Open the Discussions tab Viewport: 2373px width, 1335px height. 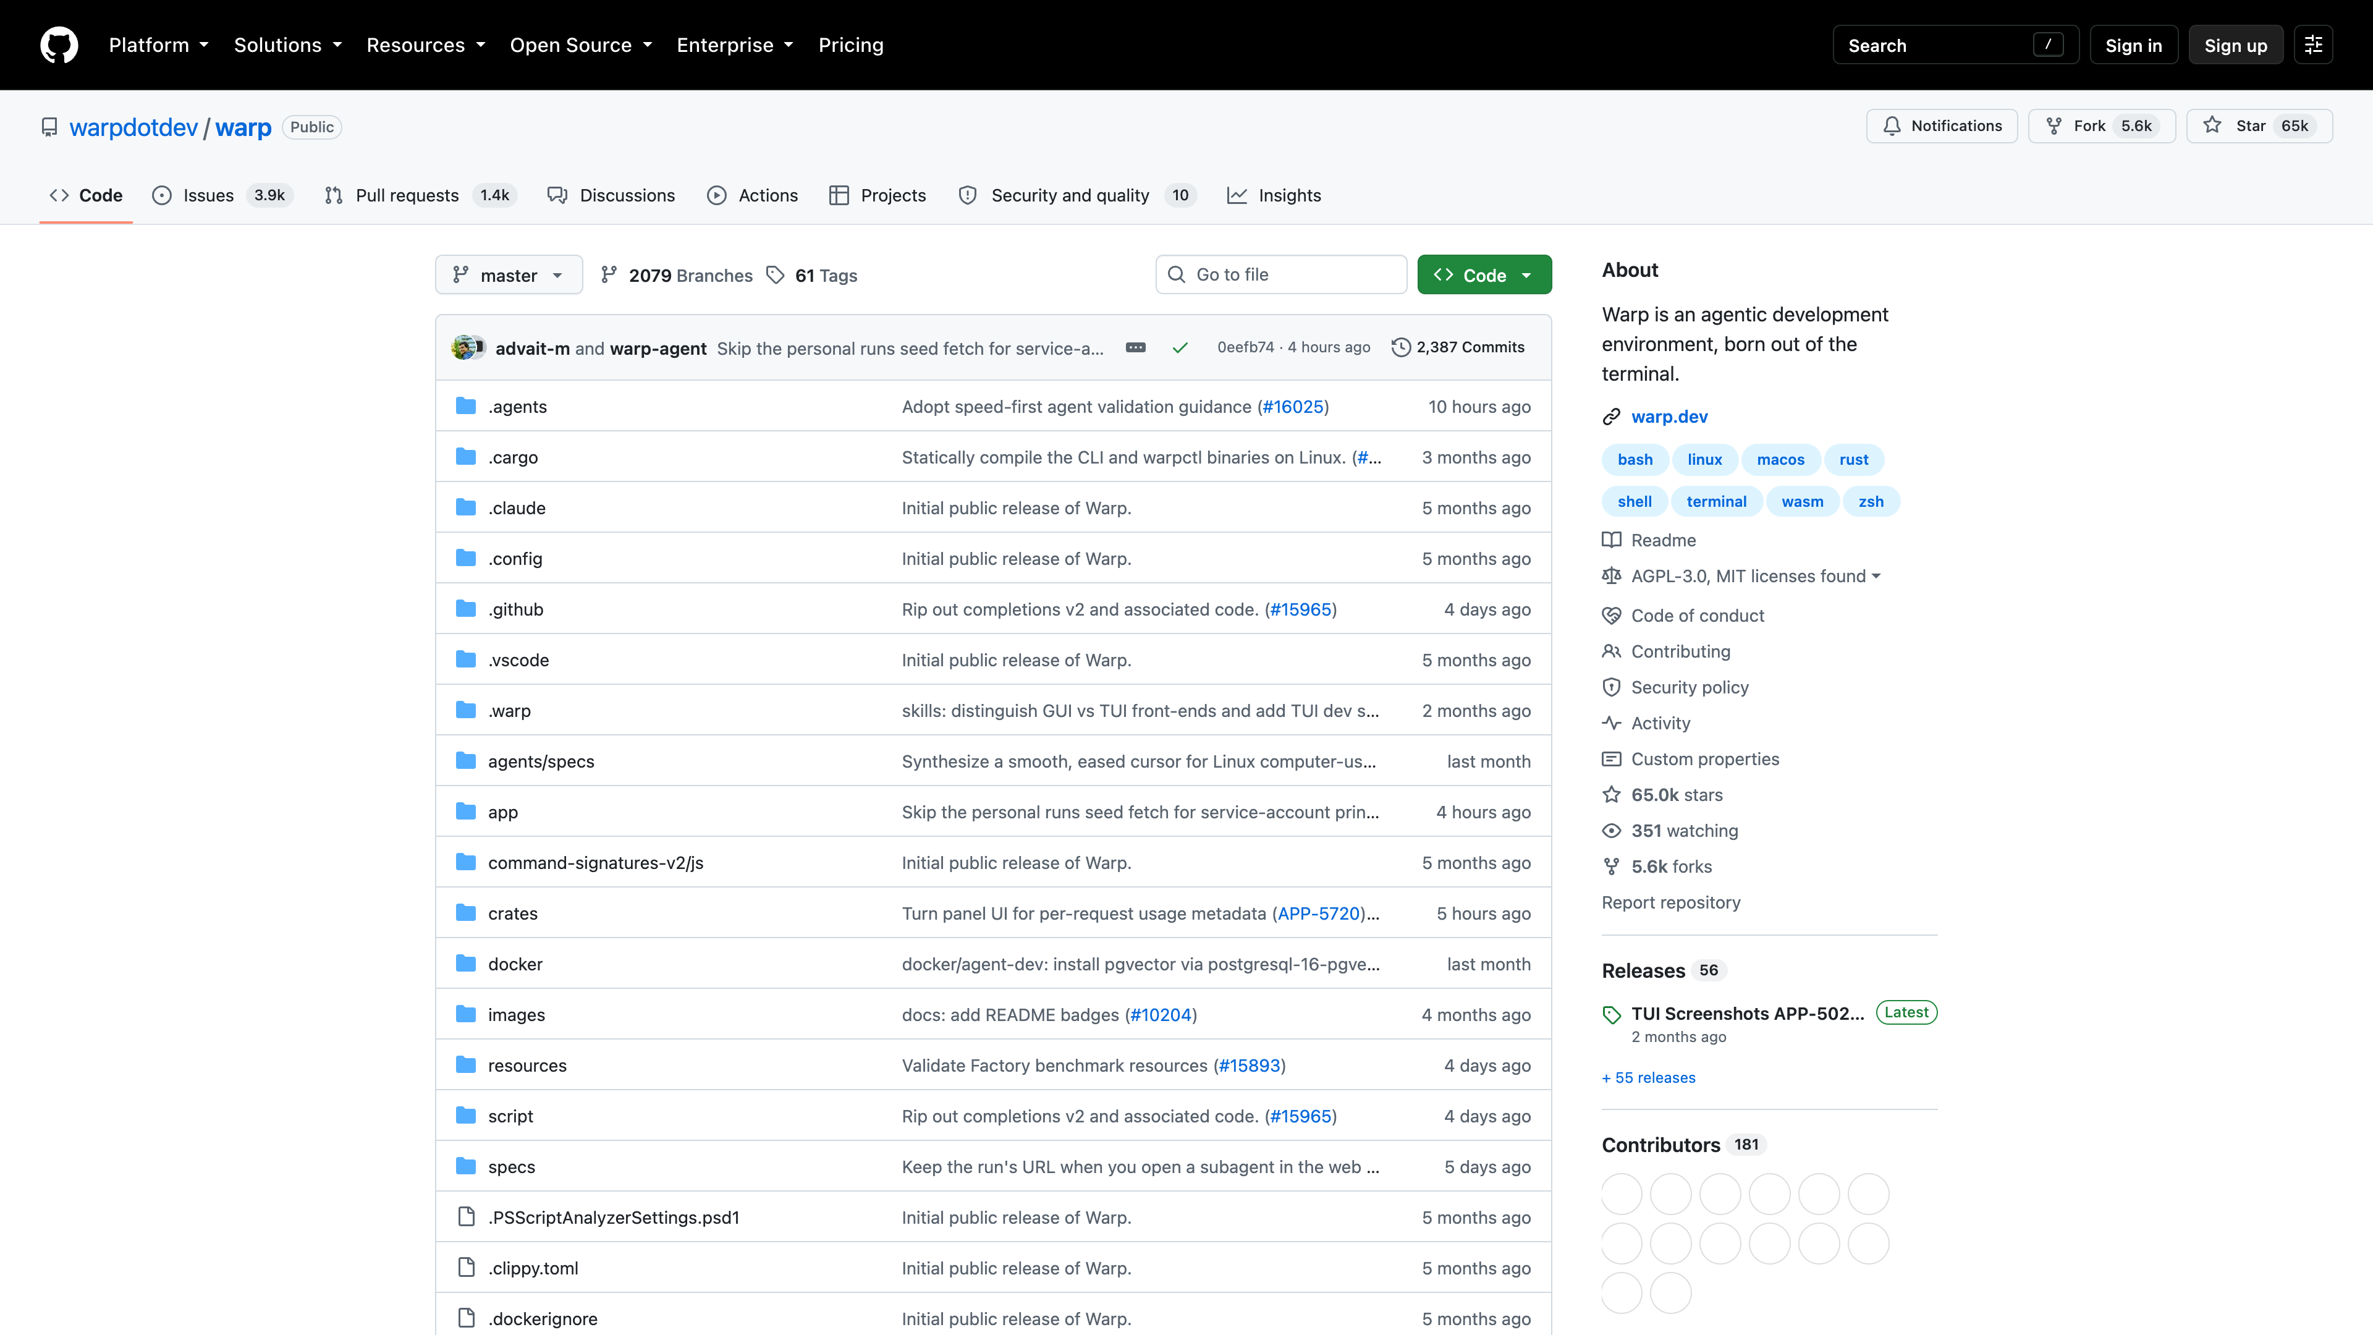611,195
